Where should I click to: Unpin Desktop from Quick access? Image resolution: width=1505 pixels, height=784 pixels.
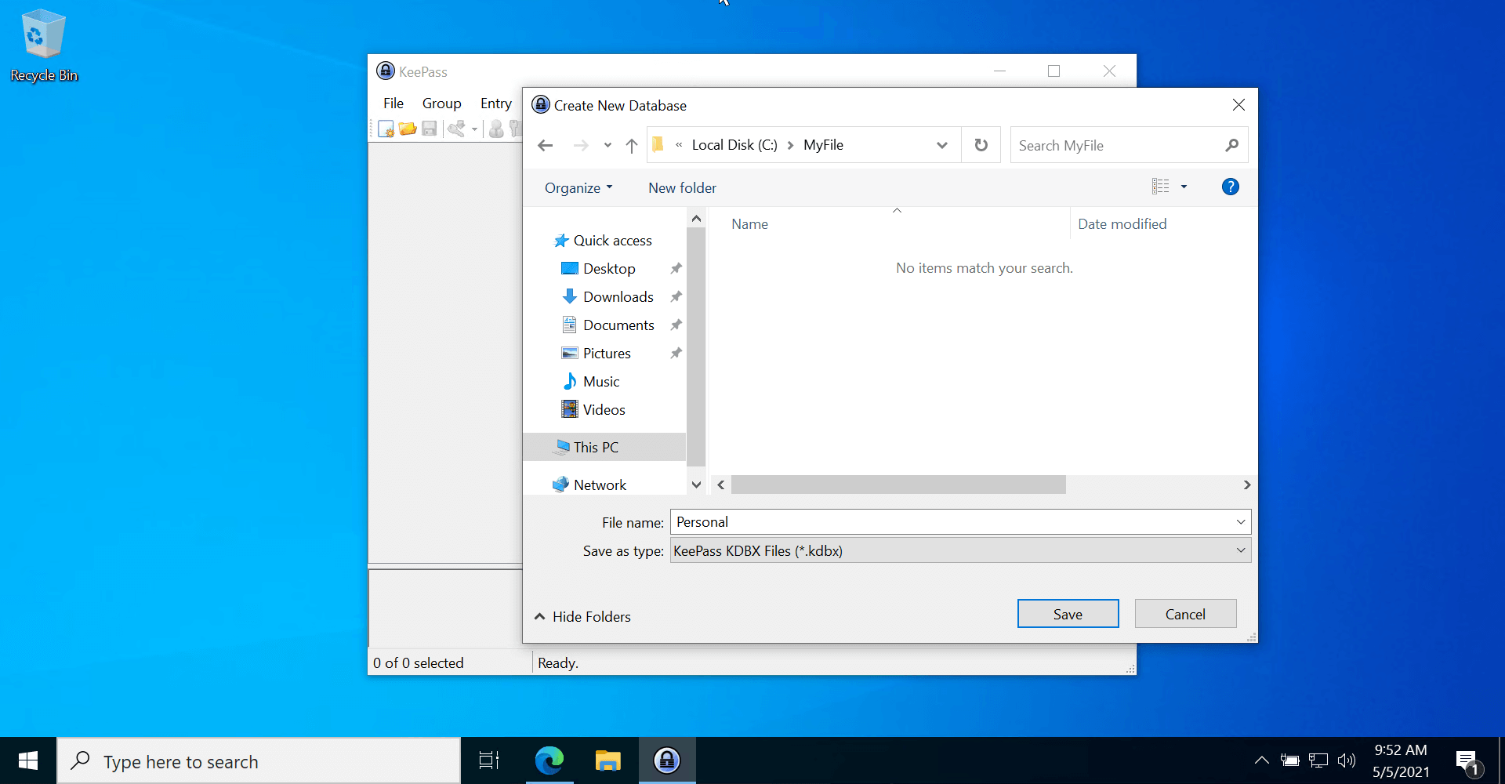pos(675,268)
